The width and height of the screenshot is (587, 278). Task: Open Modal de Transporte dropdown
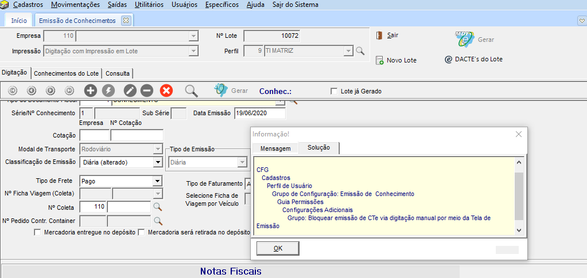tap(158, 149)
